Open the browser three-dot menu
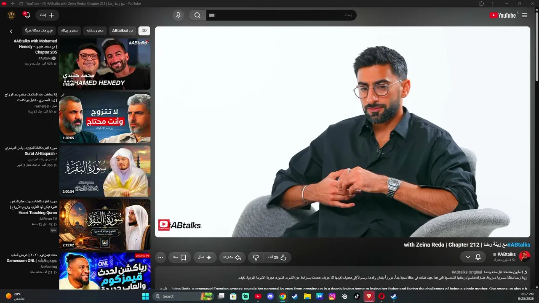539x303 pixels. point(493,4)
